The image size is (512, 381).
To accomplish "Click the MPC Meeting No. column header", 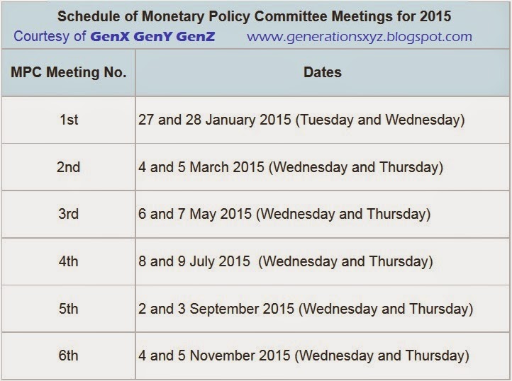I will coord(68,72).
